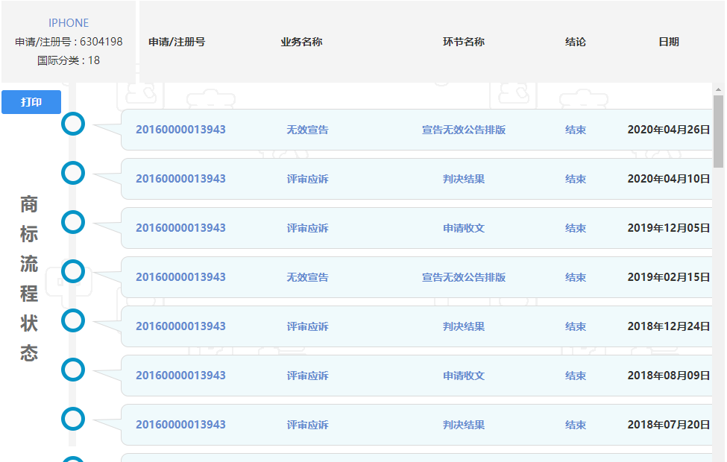Select the timeline circle for 2018年12月24日 row
Screen dimensions: 727x462
pyautogui.click(x=73, y=320)
